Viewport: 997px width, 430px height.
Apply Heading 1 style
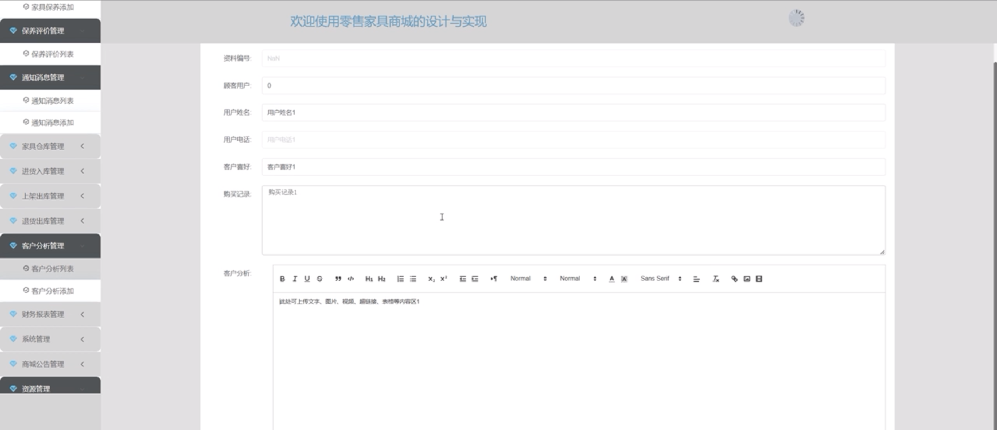[x=369, y=279]
